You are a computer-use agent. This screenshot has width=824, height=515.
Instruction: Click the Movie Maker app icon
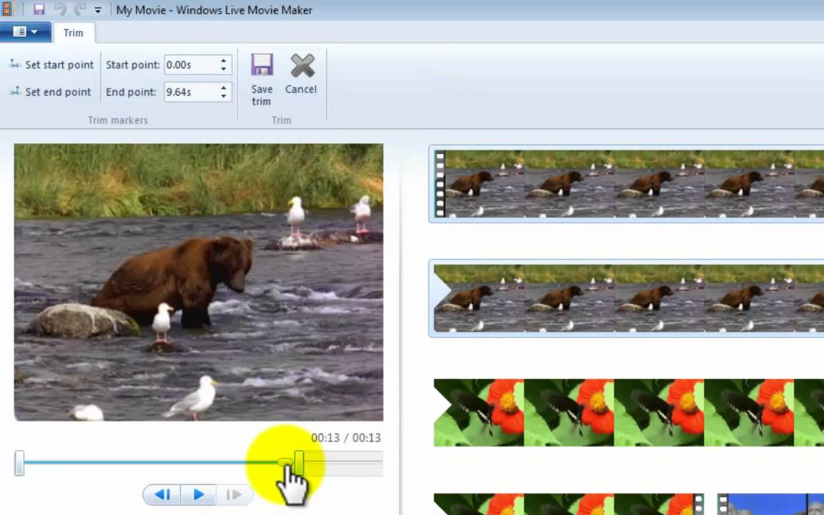click(x=7, y=9)
